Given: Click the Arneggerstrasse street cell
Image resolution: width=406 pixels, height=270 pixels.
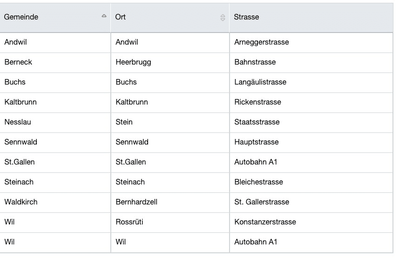Looking at the screenshot, I should point(311,43).
